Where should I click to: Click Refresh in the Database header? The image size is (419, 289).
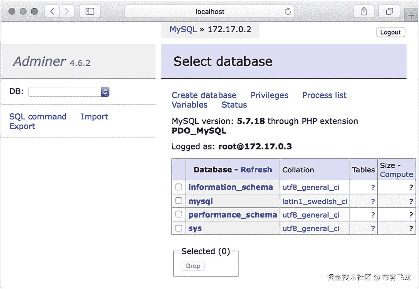point(256,170)
